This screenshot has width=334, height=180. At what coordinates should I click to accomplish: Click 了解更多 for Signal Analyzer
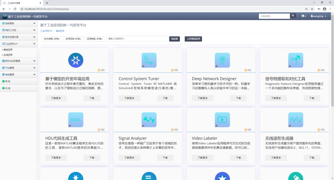pos(129,158)
